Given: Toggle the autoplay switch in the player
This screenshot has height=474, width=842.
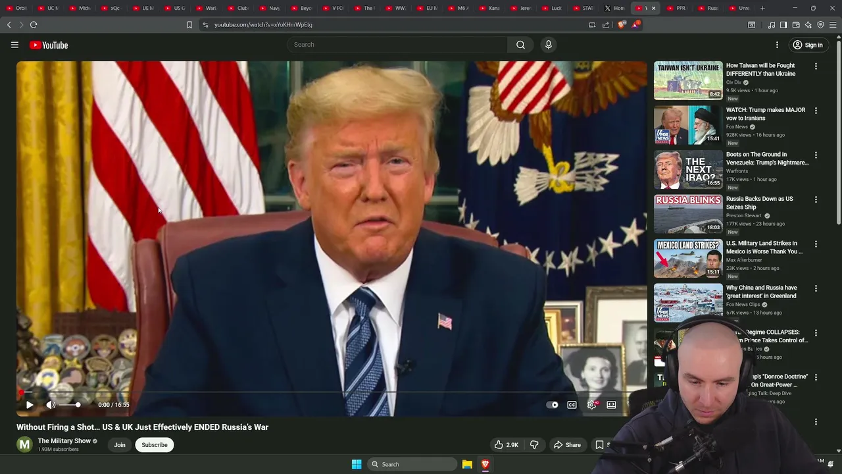Looking at the screenshot, I should pyautogui.click(x=553, y=405).
